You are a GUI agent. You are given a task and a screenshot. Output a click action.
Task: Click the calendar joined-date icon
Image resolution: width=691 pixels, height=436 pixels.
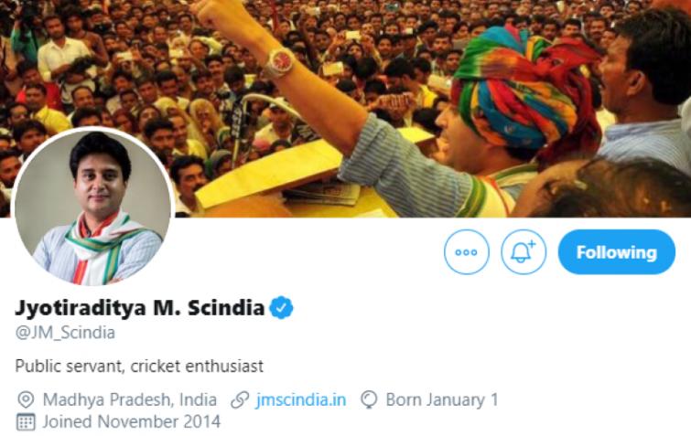click(26, 421)
